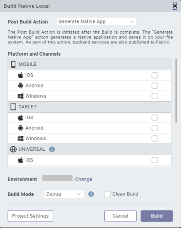Click the Windows logo icon under MOBILE
This screenshot has width=181, height=228.
(x=20, y=96)
